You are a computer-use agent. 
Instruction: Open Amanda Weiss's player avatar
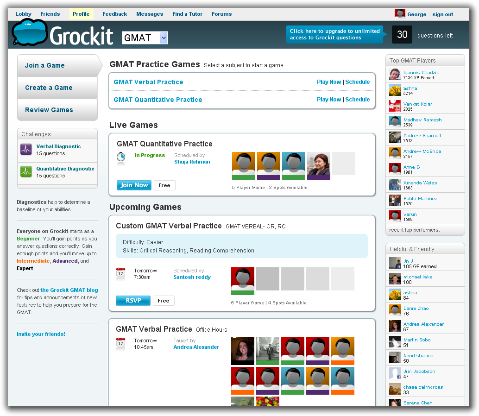395,185
